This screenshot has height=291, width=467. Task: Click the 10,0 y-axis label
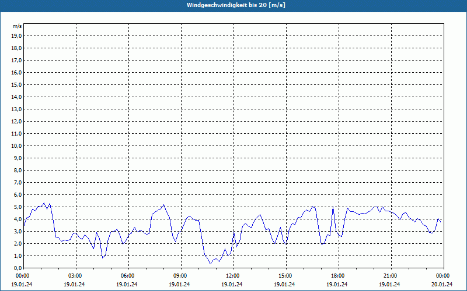pos(17,146)
